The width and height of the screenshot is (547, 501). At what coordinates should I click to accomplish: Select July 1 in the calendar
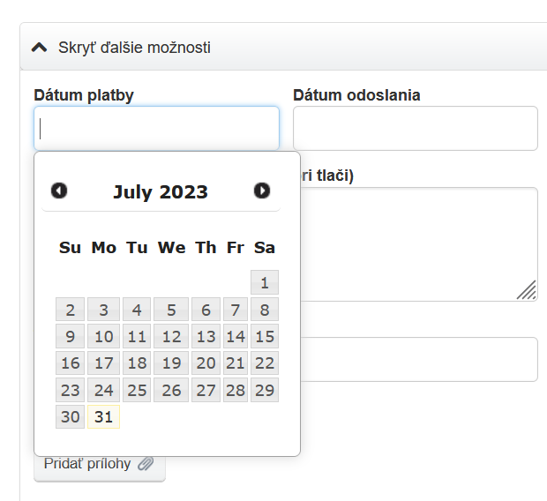click(265, 282)
